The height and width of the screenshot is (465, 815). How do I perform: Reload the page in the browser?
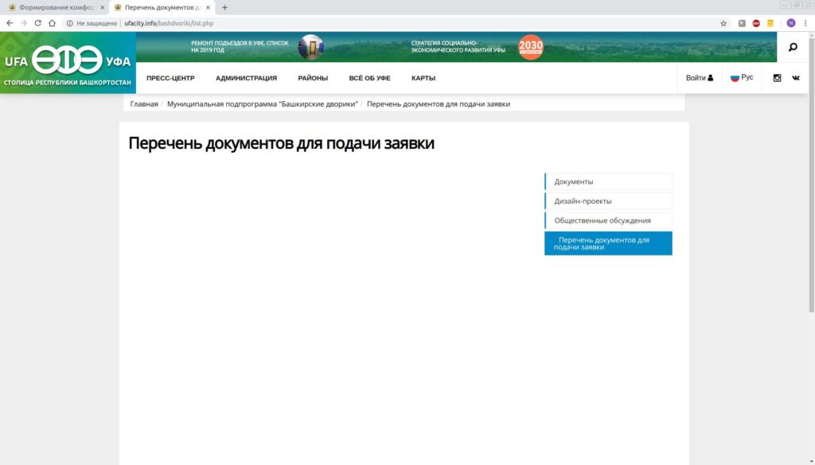(37, 23)
